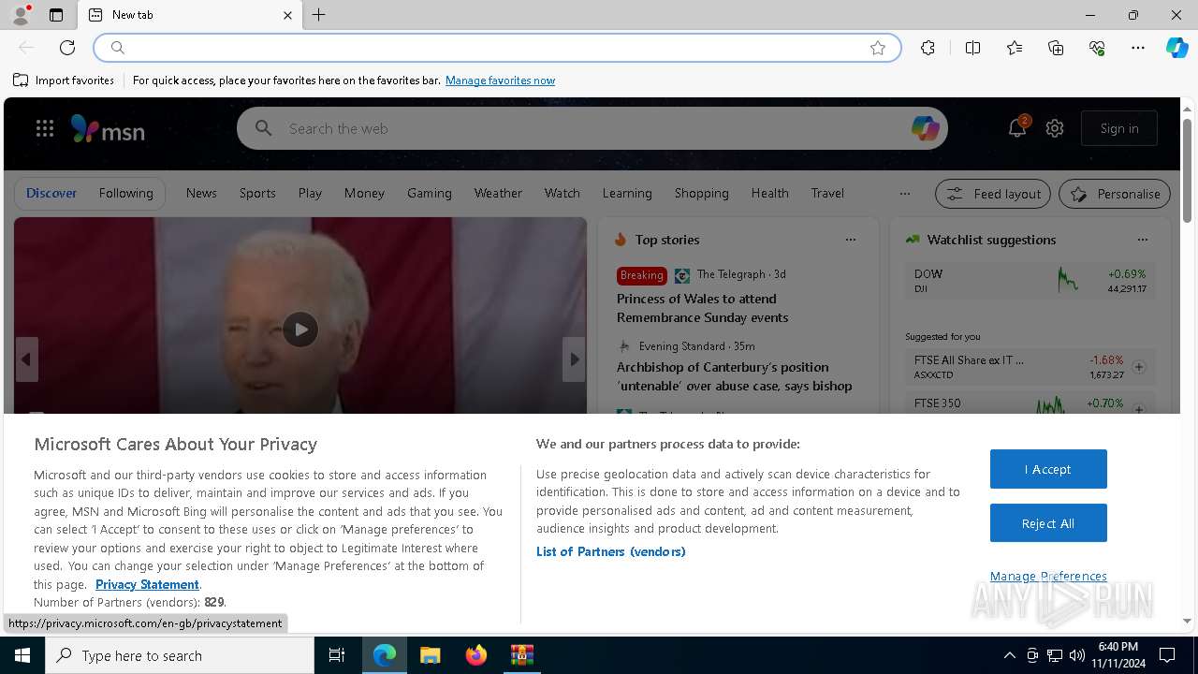
Task: Open Watchlist suggestions options menu
Action: pos(1142,240)
